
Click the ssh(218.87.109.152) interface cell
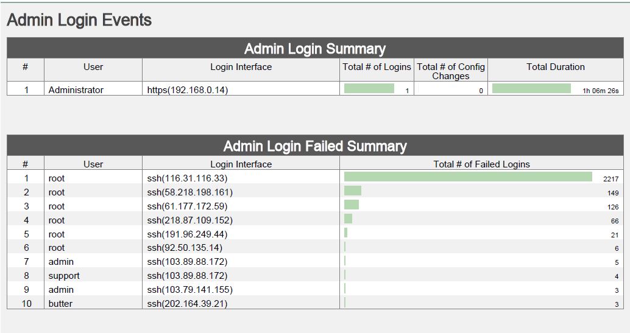[x=190, y=220]
